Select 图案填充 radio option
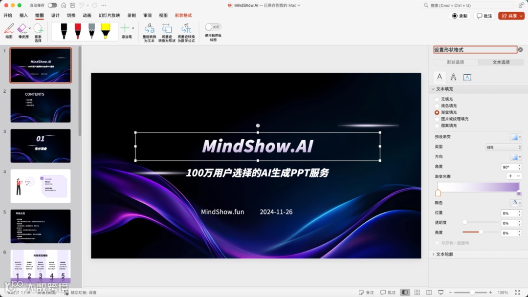This screenshot has width=528, height=297. (437, 126)
